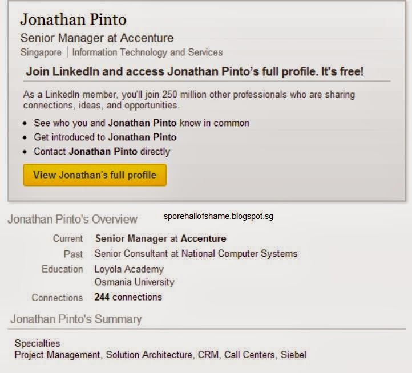Click the 250 million professionals paragraph

pyautogui.click(x=188, y=100)
